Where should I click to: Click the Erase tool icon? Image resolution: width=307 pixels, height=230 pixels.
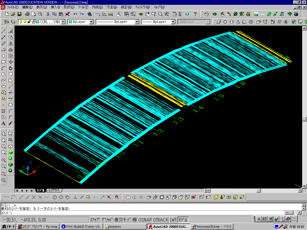click(11, 31)
